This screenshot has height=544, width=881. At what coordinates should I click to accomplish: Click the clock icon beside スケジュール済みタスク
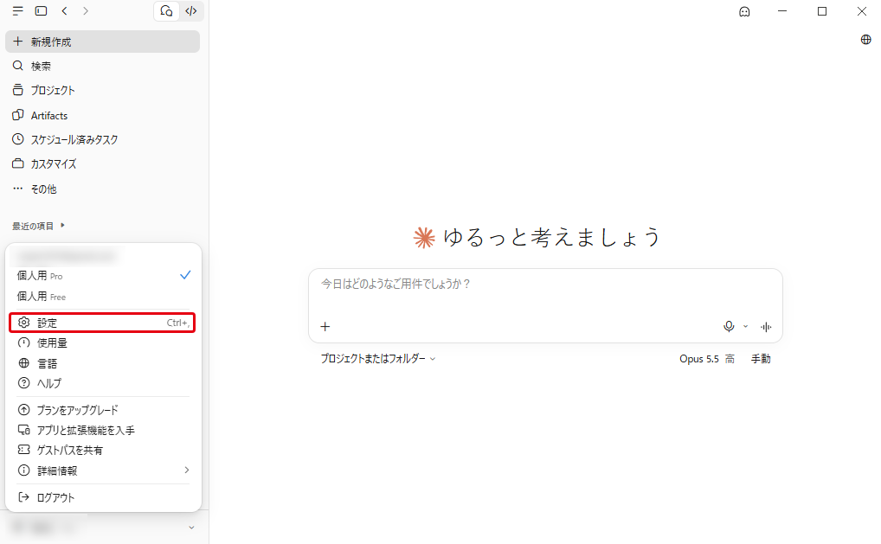tap(18, 138)
